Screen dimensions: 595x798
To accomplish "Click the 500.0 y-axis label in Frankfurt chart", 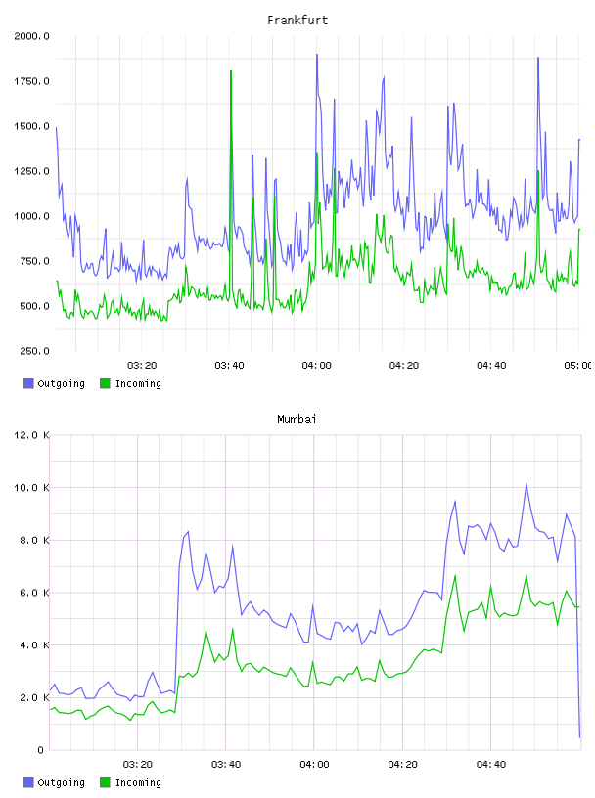I will click(34, 306).
